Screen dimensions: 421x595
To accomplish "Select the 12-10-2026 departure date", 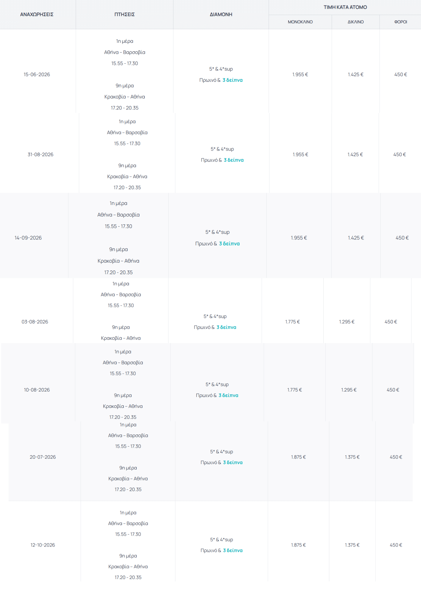I will pyautogui.click(x=43, y=545).
